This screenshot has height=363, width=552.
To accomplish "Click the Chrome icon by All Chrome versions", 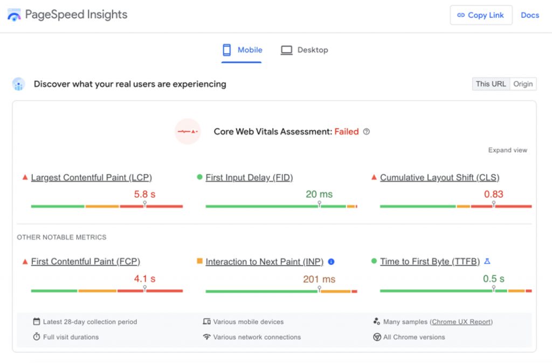I will (377, 337).
